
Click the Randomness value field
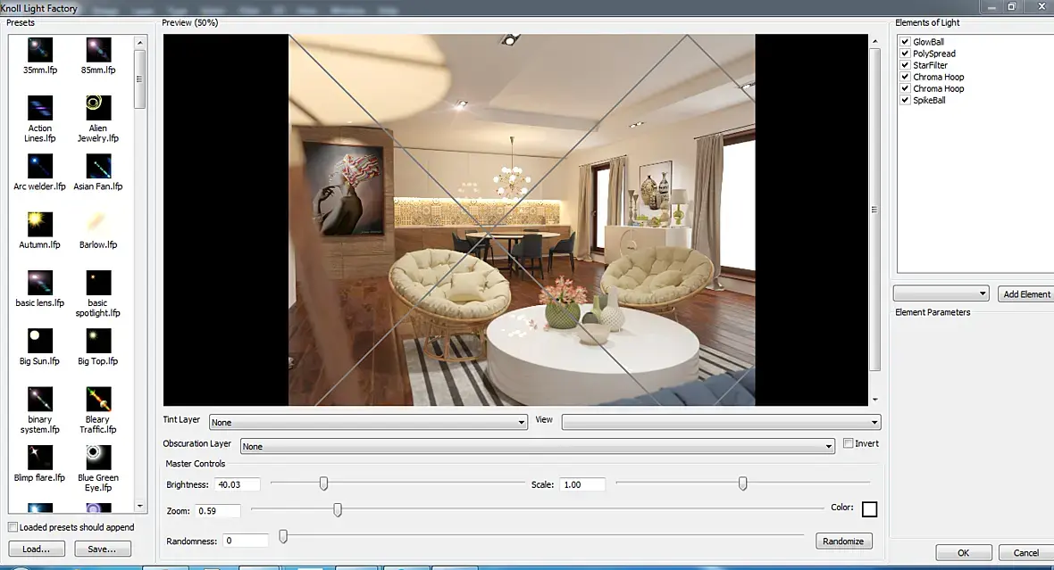(x=246, y=541)
